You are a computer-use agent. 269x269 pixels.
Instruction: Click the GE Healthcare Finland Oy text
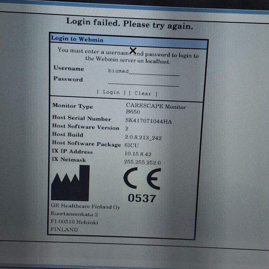click(85, 207)
